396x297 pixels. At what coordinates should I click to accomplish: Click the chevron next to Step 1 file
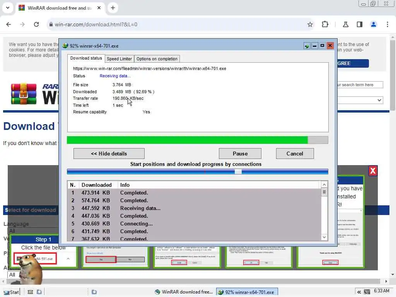click(x=68, y=259)
